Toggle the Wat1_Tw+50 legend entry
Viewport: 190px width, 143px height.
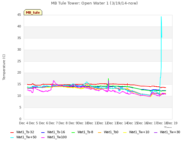pos(23,137)
